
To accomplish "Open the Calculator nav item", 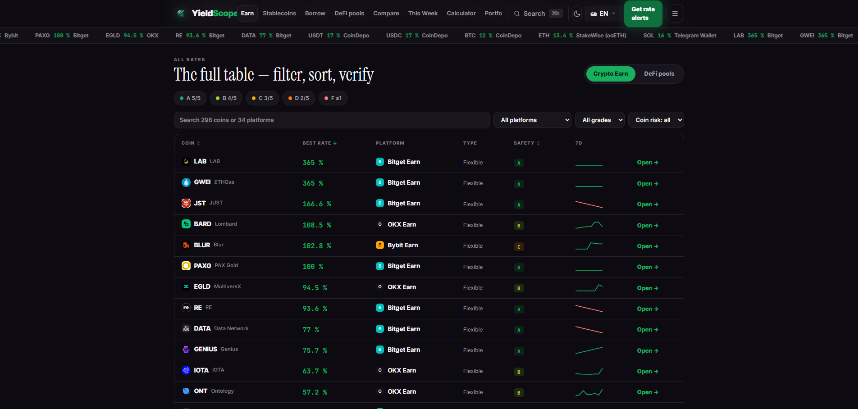I will [461, 14].
